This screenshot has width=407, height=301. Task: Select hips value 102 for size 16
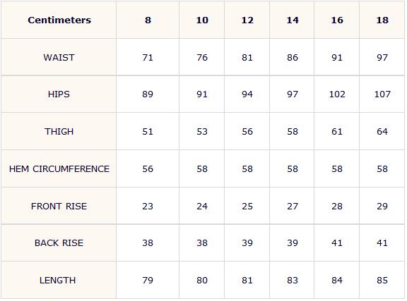click(x=337, y=94)
